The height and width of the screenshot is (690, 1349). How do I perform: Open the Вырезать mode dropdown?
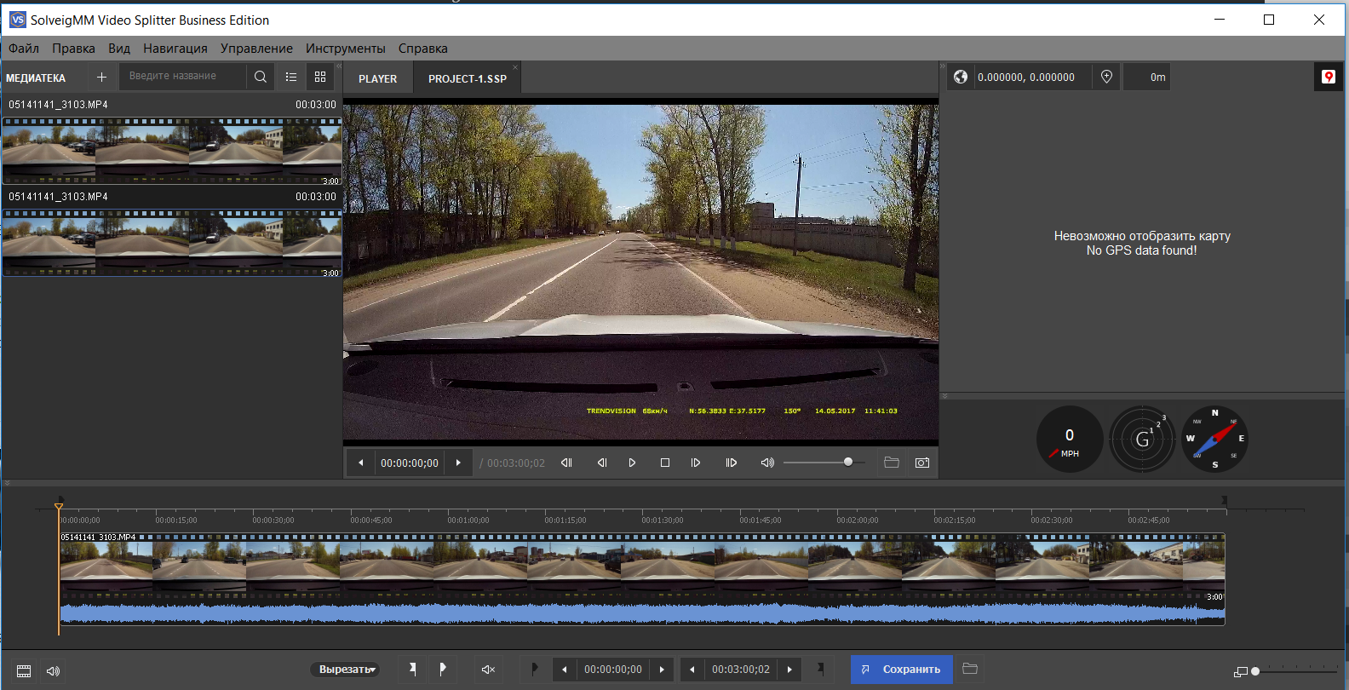(x=346, y=670)
